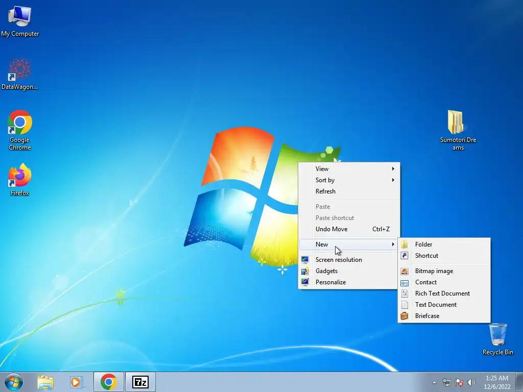Open the Windows Start menu

(14, 382)
